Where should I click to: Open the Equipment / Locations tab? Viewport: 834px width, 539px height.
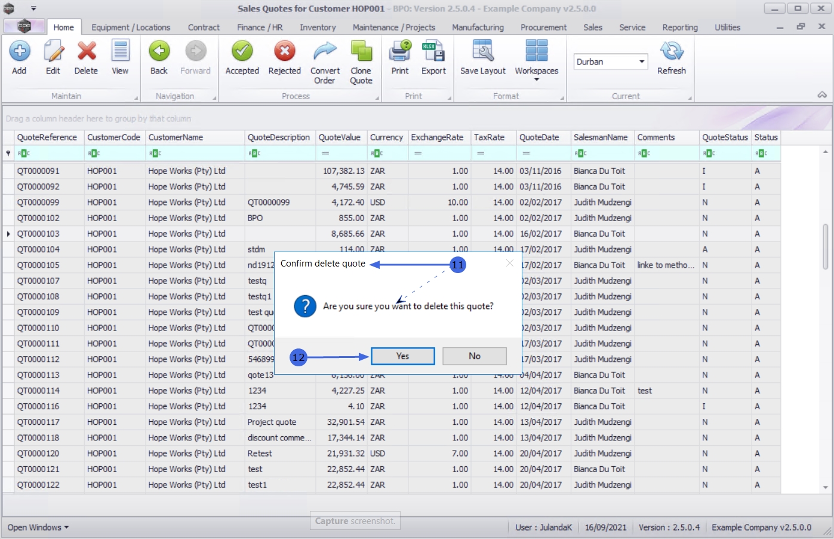pyautogui.click(x=131, y=27)
